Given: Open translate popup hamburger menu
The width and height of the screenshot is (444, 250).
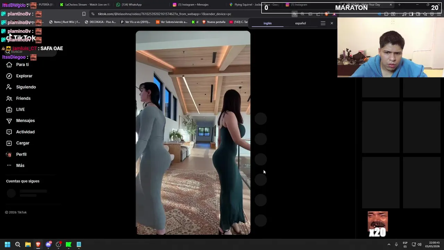Looking at the screenshot, I should pos(323,23).
